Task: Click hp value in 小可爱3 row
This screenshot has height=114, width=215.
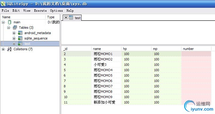Action: pyautogui.click(x=136, y=65)
